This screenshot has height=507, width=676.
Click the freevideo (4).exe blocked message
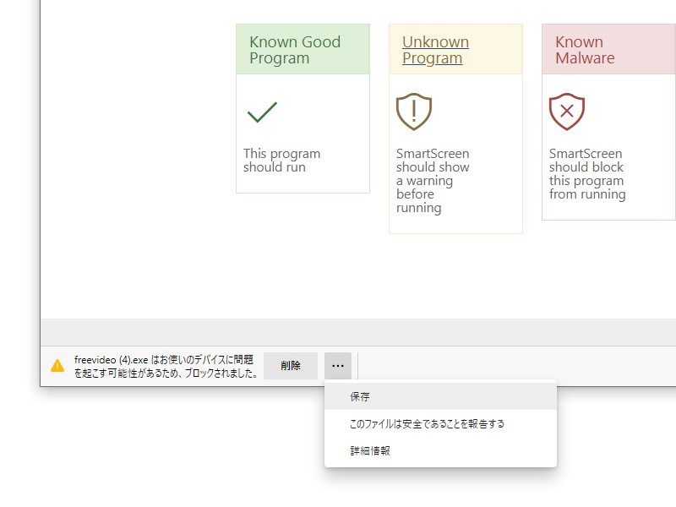pos(166,366)
